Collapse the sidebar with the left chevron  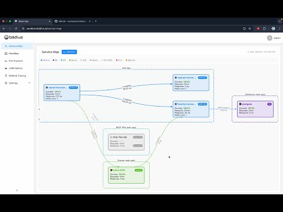coord(17,190)
